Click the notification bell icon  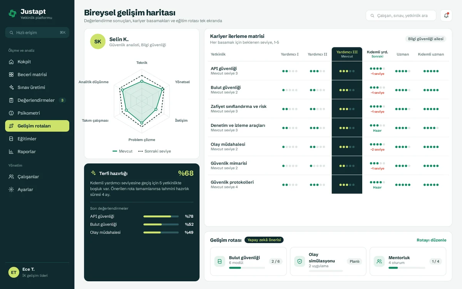point(446,15)
